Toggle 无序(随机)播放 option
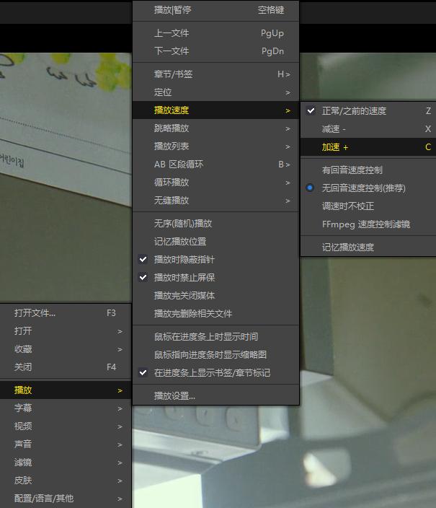Viewport: 436px width, 508px height. tap(215, 224)
